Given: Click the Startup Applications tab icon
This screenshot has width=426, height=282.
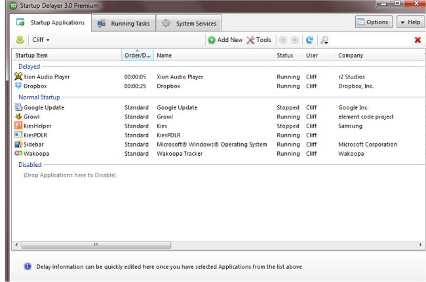Looking at the screenshot, I should [20, 22].
